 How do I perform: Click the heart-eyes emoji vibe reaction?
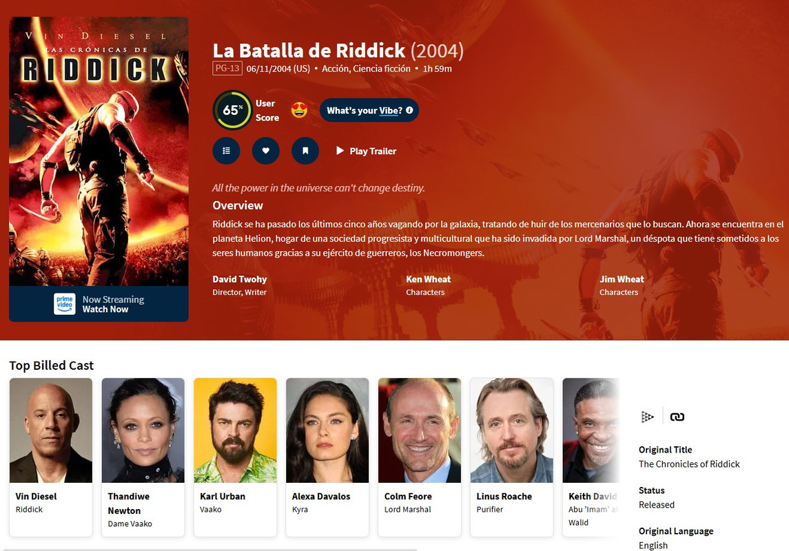coord(299,110)
